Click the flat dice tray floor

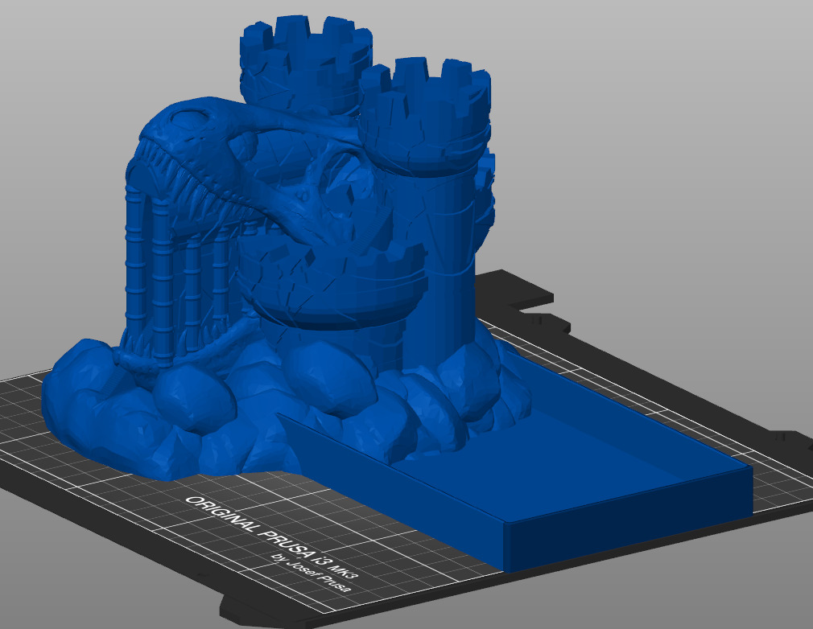(580, 467)
